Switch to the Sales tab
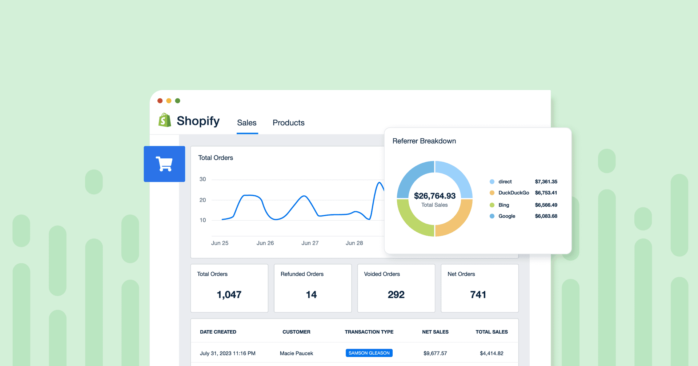 pyautogui.click(x=247, y=123)
